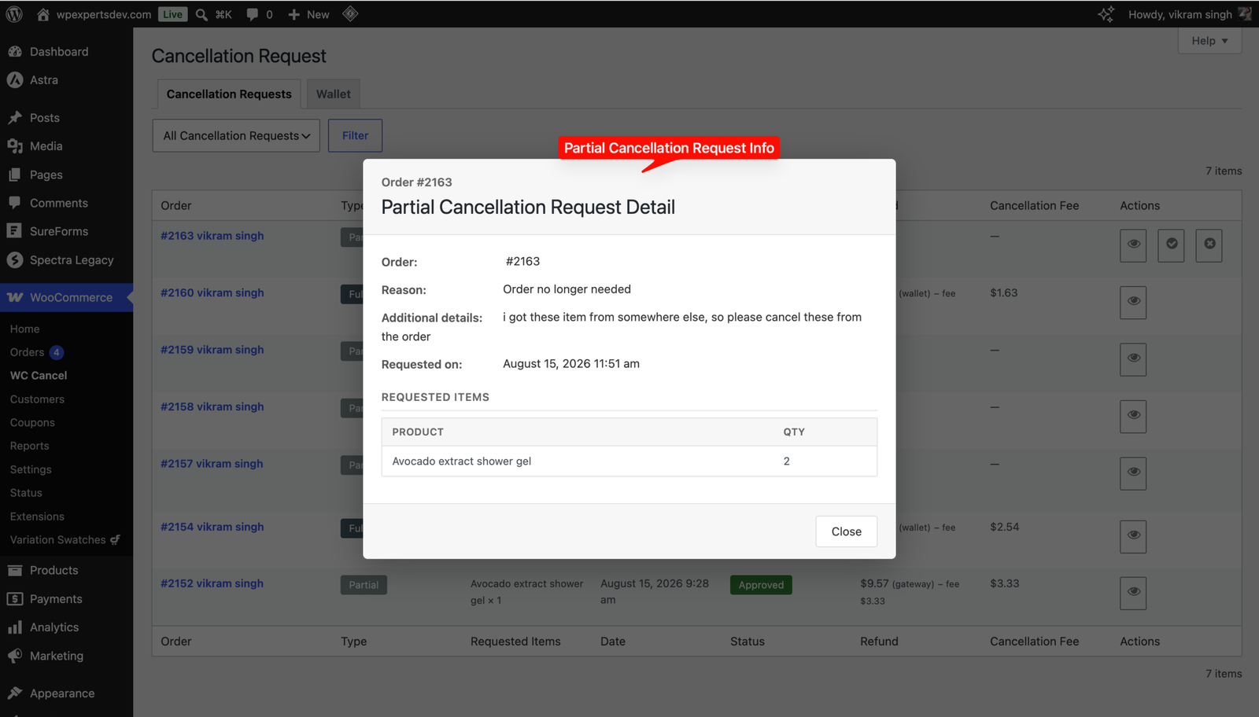Open order link #2158 vikram singh

212,406
